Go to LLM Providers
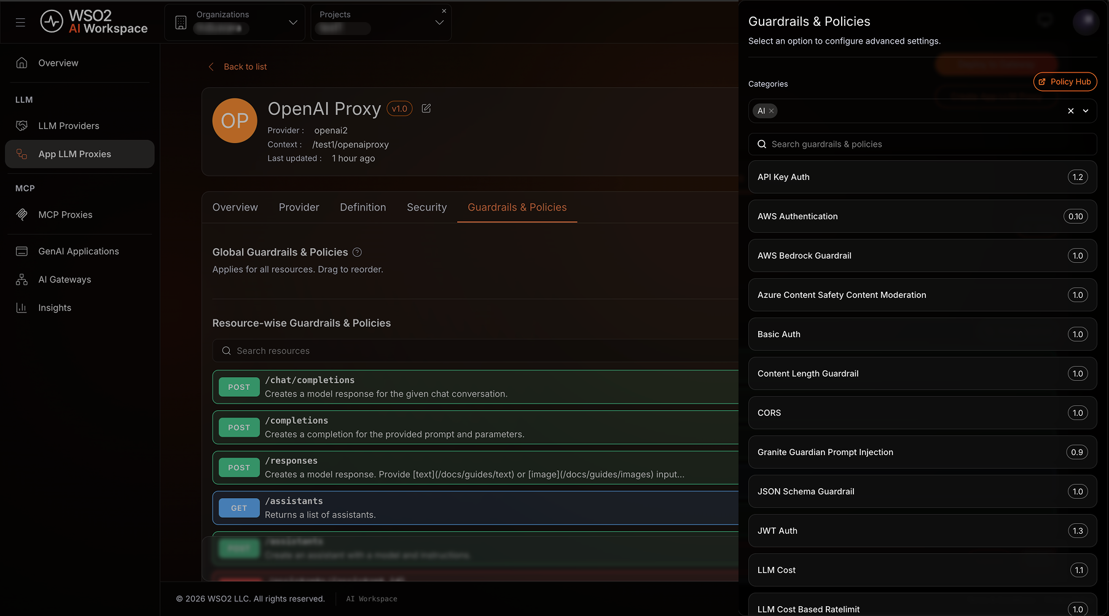 80,126
